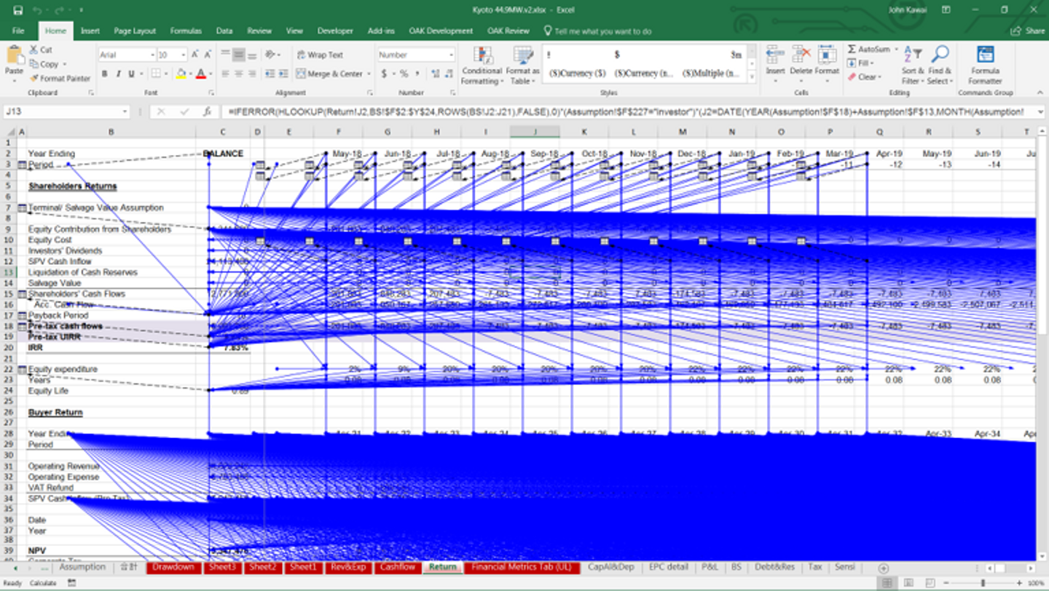The image size is (1049, 591).
Task: Switch to the Cashflow sheet tab
Action: (x=398, y=567)
